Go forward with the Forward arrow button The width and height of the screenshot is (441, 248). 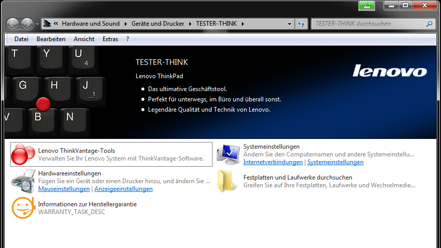coord(27,24)
